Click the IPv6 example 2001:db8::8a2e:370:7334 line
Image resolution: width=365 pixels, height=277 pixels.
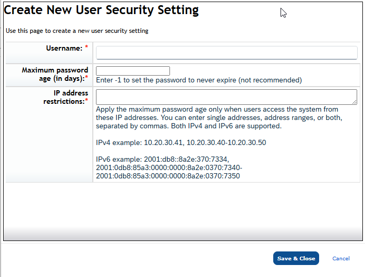(162, 159)
